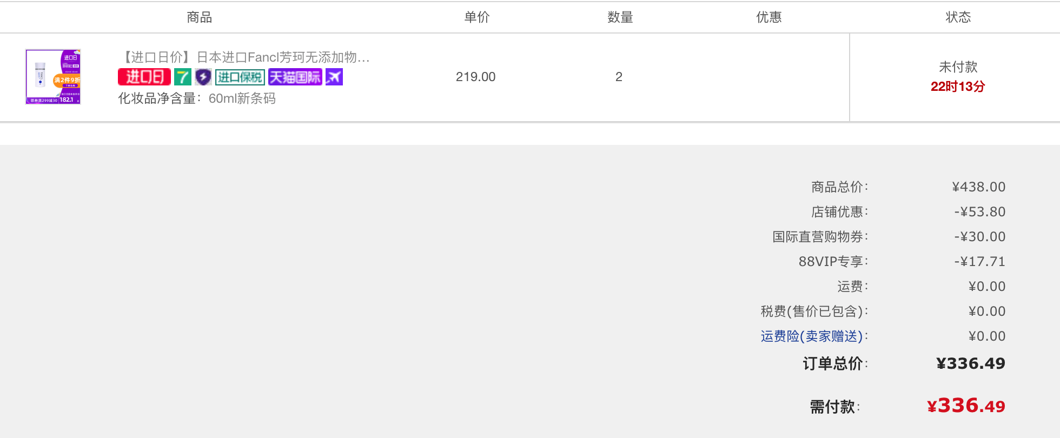This screenshot has height=438, width=1060.
Task: Click the purple airplane shipping badge icon
Action: coord(334,77)
